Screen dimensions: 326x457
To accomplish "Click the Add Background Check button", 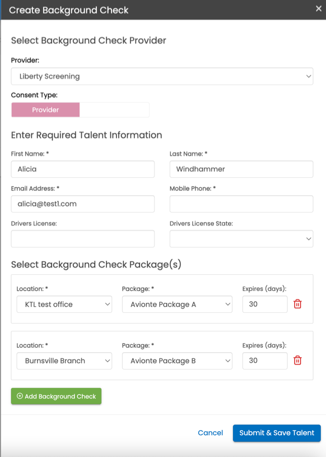I will 56,396.
